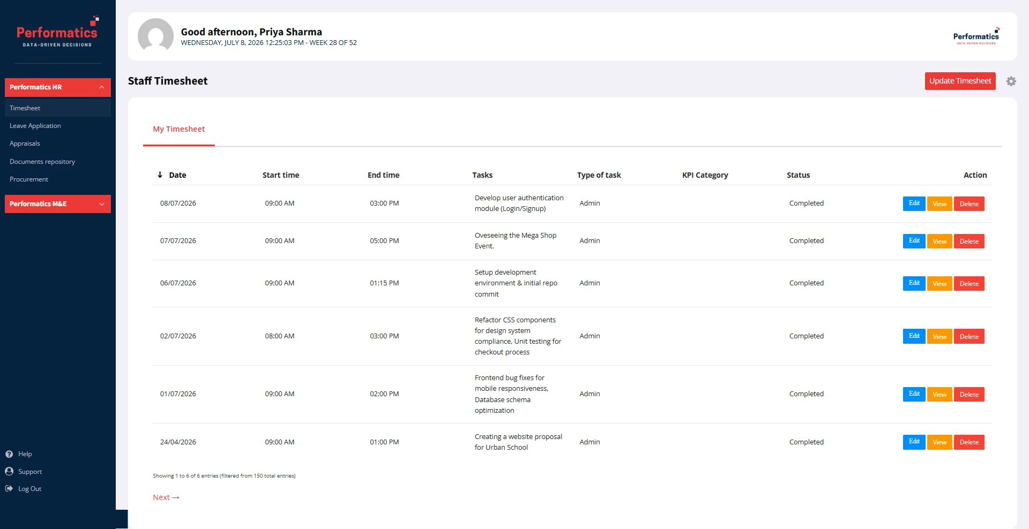This screenshot has height=529, width=1029.
Task: Delete the 08/07/2026 timesheet entry
Action: [x=969, y=203]
